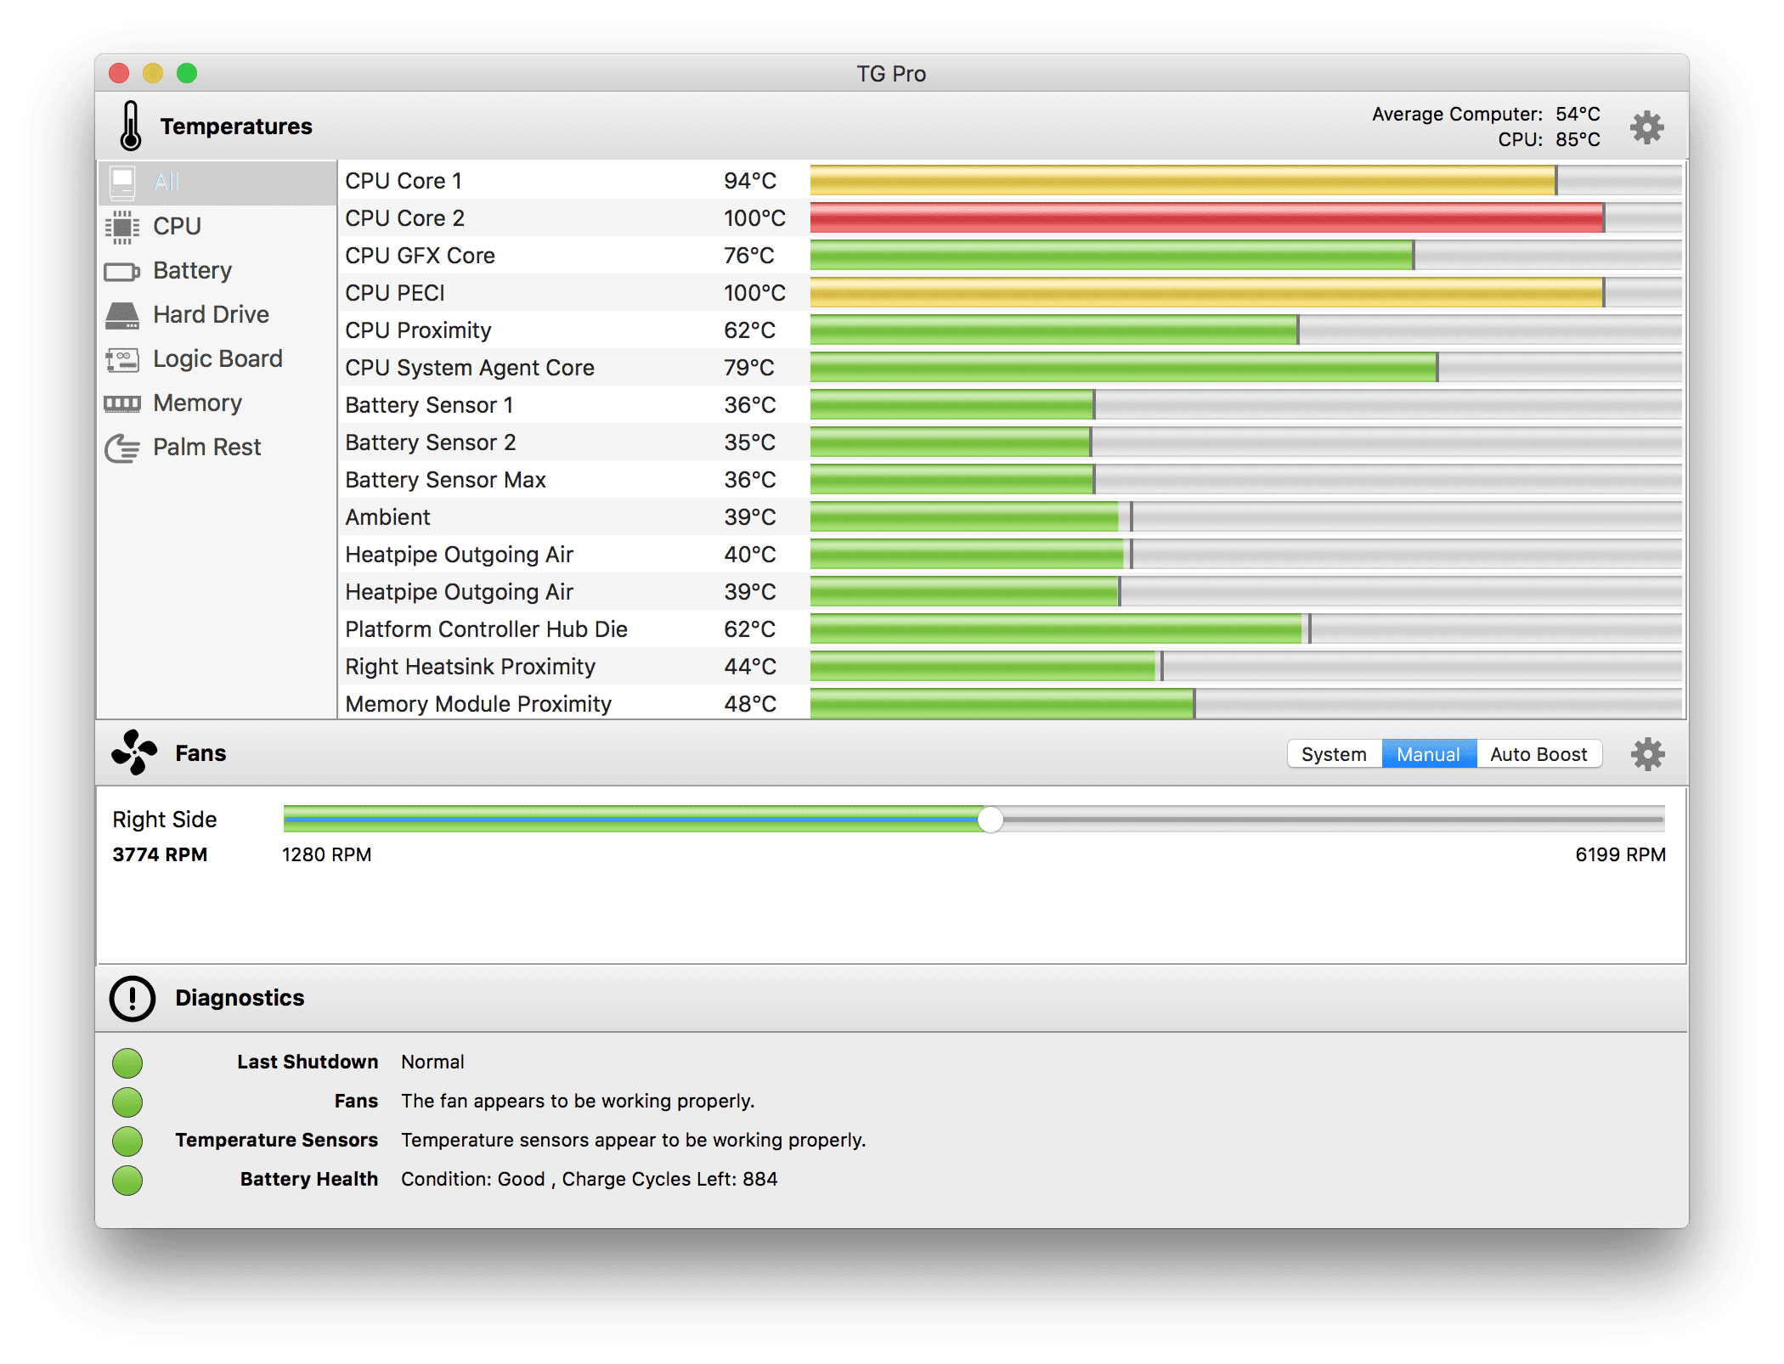Viewport: 1784px width, 1364px height.
Task: Select the CPU Core 1 row
Action: [x=1011, y=181]
